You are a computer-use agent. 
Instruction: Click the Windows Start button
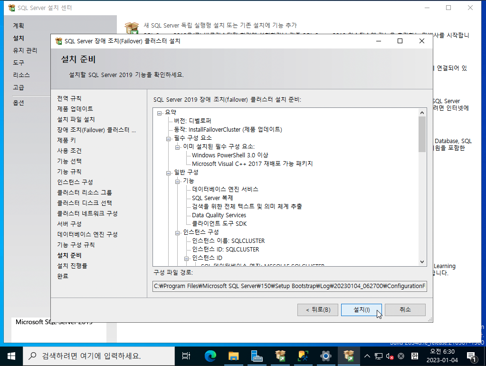[x=11, y=356]
